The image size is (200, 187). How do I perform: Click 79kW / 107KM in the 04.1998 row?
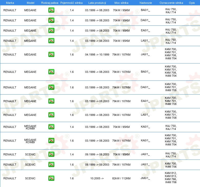121,55
